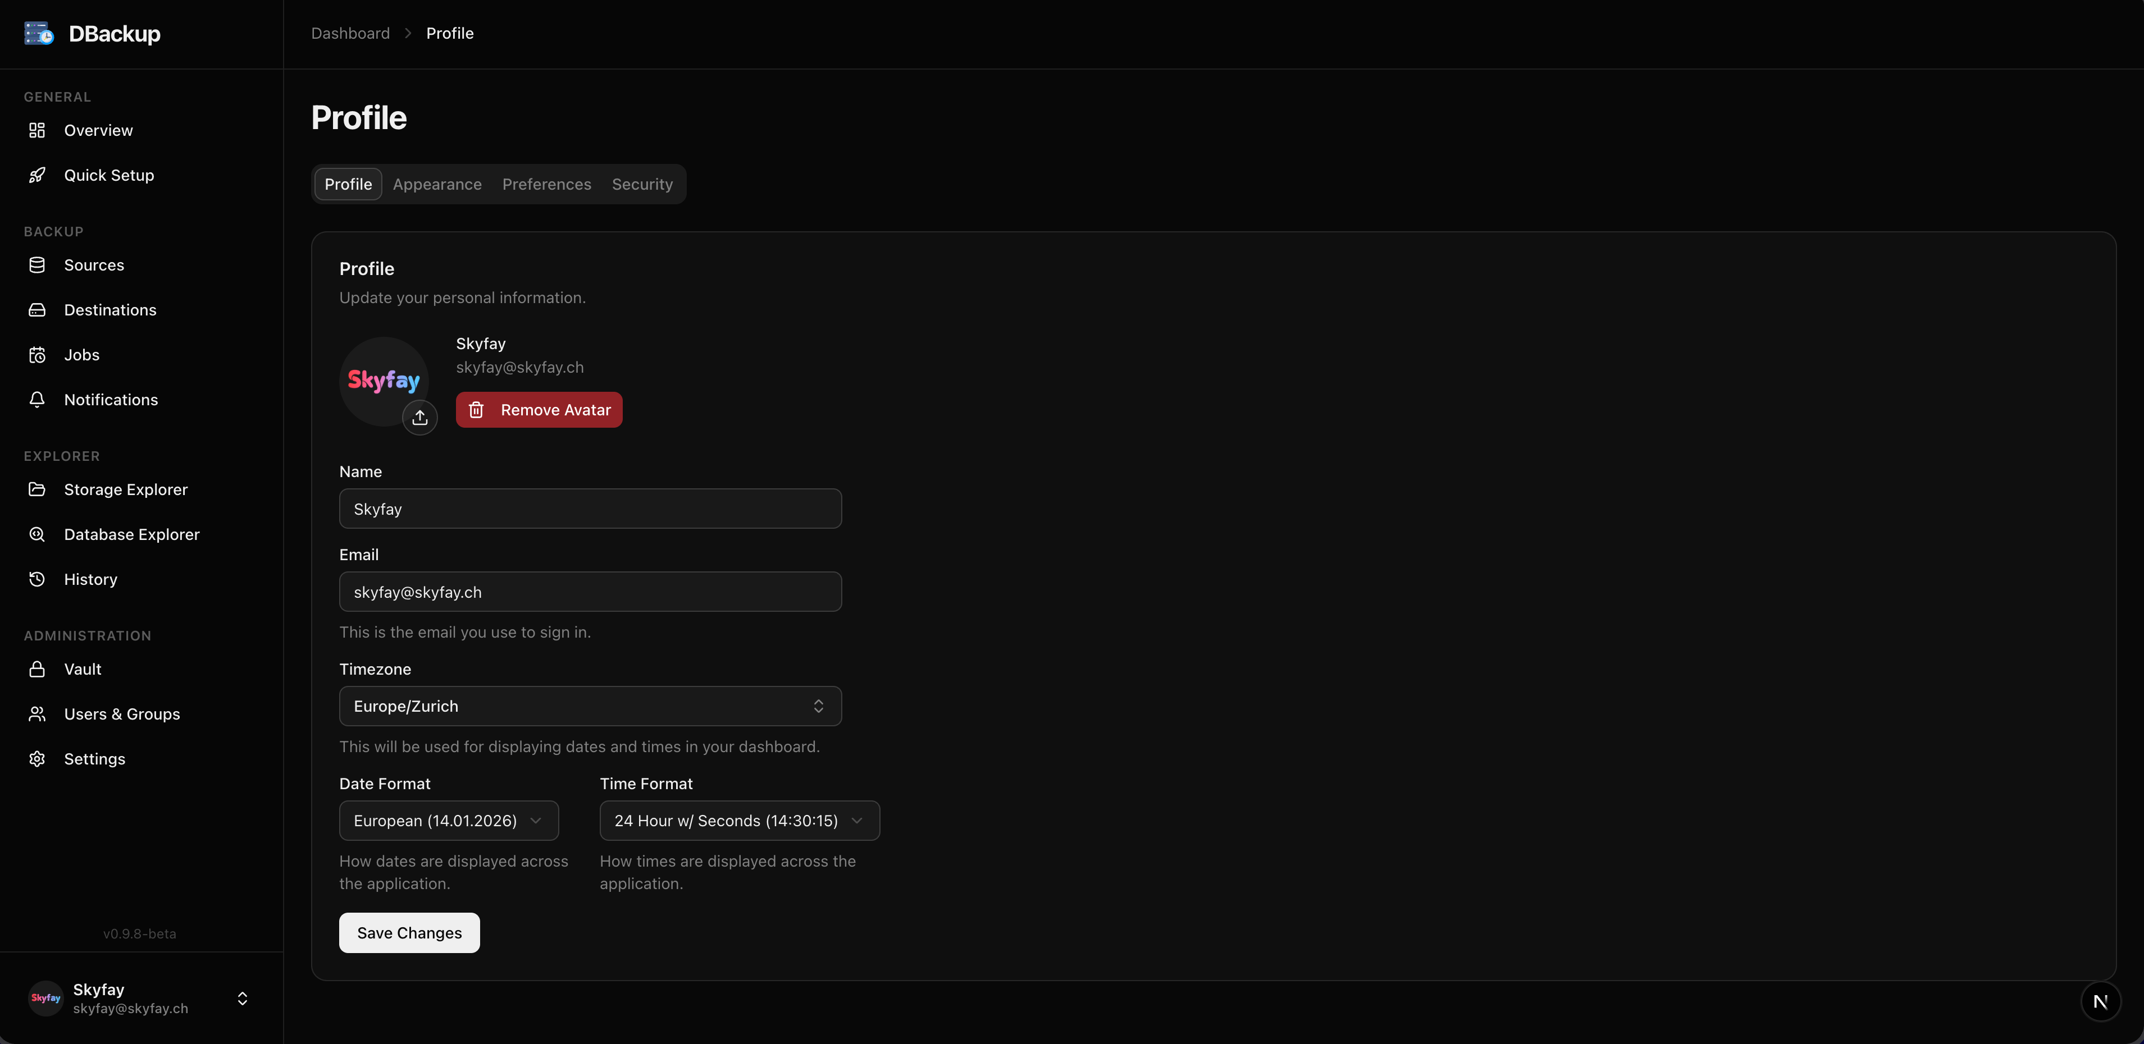Image resolution: width=2144 pixels, height=1044 pixels.
Task: Open the History clock icon
Action: (x=38, y=579)
